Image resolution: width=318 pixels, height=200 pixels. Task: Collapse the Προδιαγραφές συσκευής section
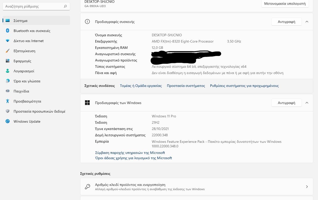coord(307,22)
